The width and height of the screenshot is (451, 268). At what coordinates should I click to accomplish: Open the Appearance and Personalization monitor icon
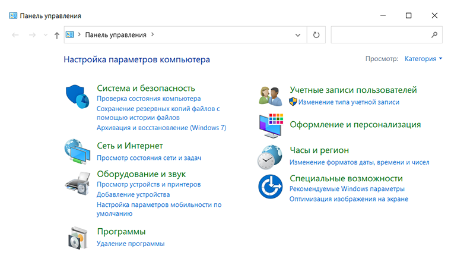271,125
